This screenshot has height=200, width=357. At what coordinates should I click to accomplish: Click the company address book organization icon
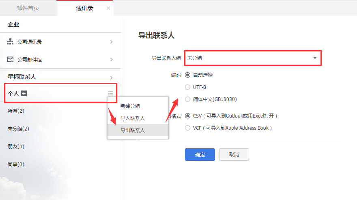pyautogui.click(x=11, y=42)
